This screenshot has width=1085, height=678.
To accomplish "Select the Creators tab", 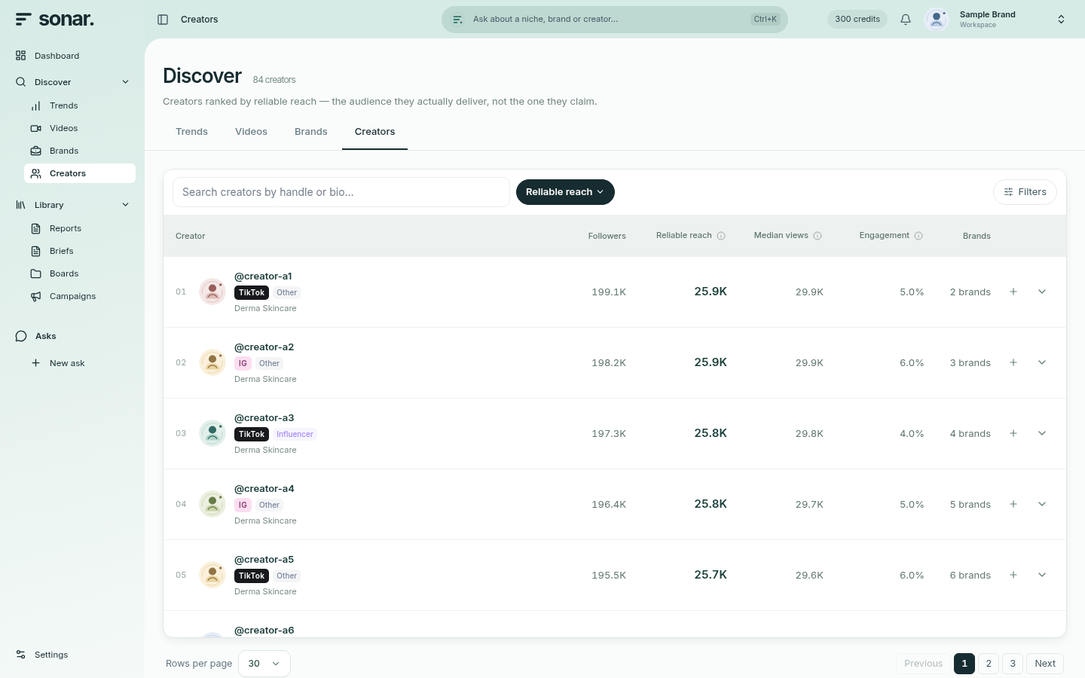I will click(x=374, y=131).
